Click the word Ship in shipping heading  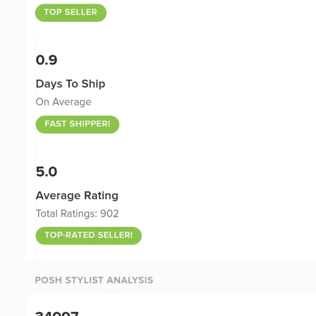[93, 84]
